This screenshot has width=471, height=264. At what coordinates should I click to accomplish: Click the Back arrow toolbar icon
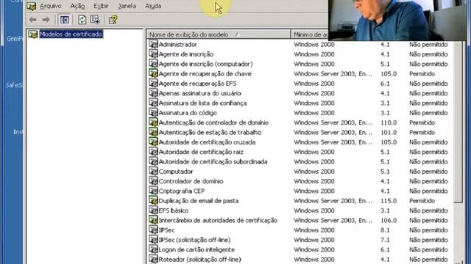point(32,20)
